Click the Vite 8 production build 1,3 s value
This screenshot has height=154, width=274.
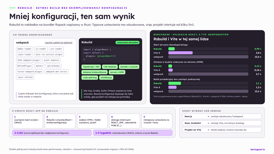point(259,87)
